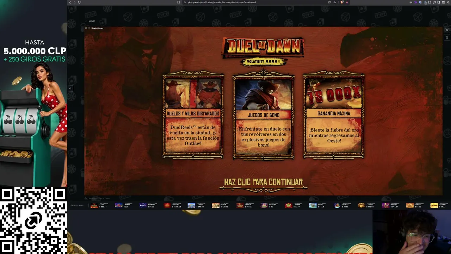This screenshot has width=451, height=254.
Task: Open the game thumbnail beside winner +99890***
Action: pos(361,205)
